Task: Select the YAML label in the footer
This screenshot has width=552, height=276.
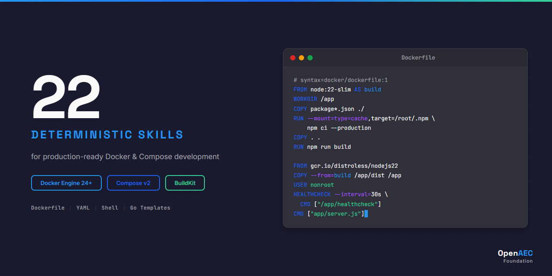Action: [83, 207]
